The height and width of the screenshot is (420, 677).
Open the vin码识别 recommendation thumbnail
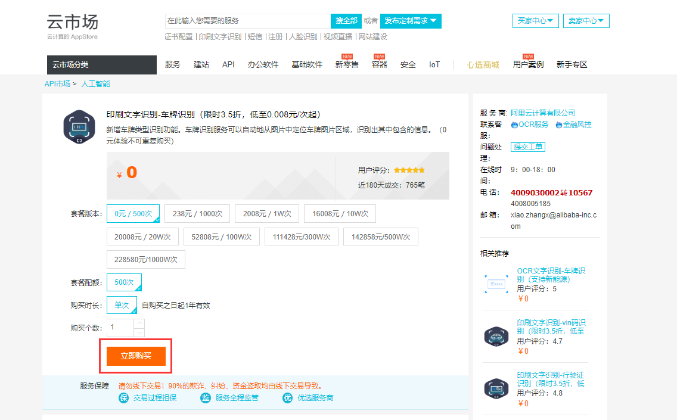(496, 336)
